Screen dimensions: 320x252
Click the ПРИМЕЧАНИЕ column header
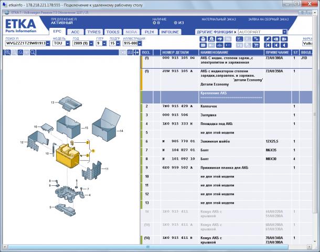[x=278, y=52]
